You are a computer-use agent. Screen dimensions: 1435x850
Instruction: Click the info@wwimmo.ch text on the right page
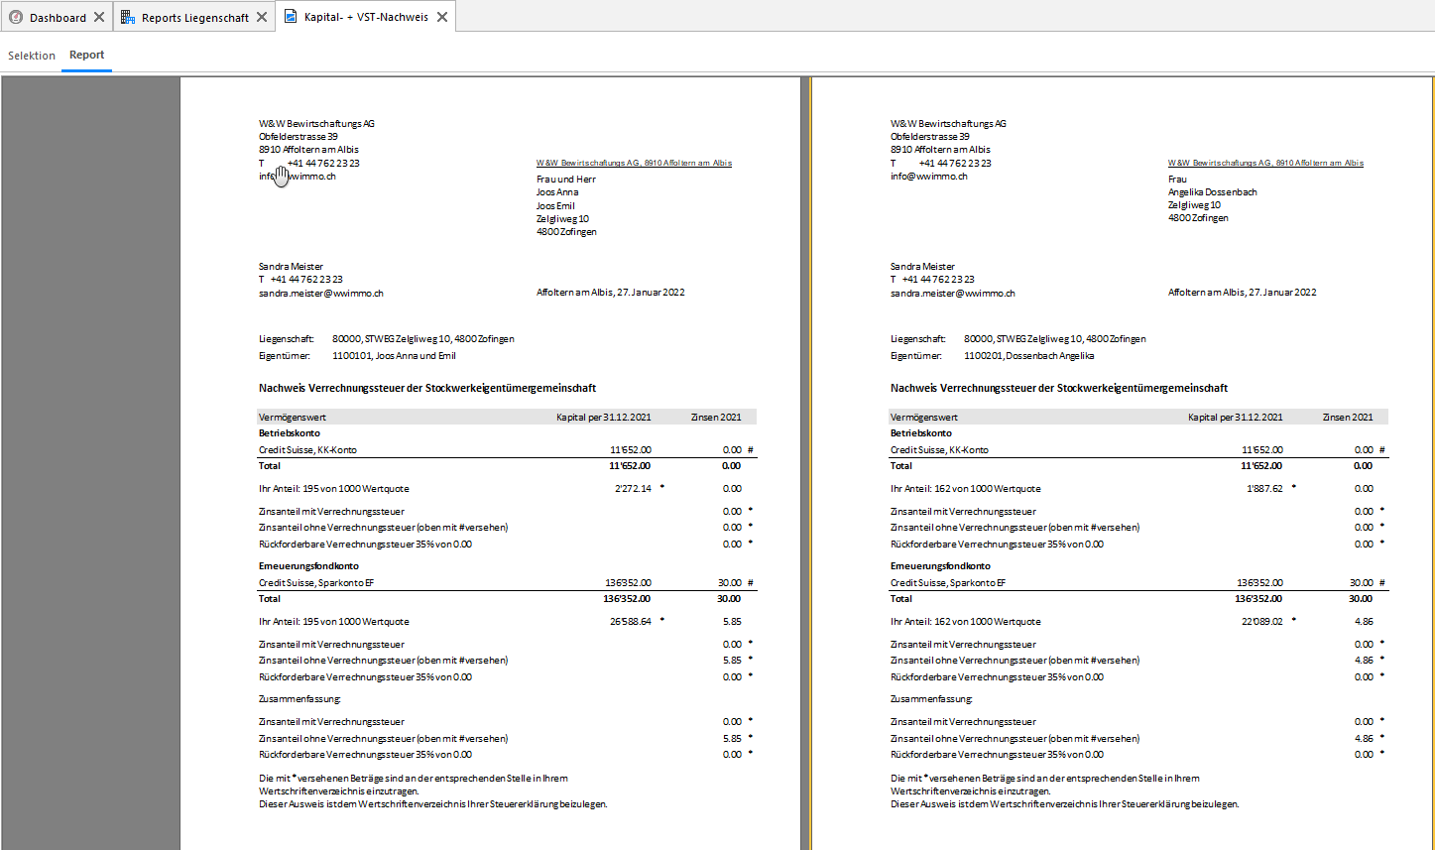click(928, 176)
